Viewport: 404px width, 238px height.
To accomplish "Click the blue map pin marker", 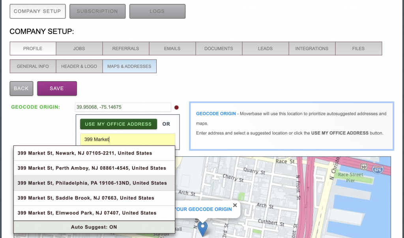I will pyautogui.click(x=202, y=228).
